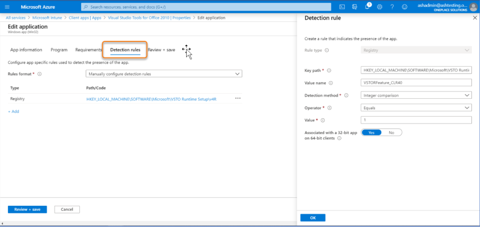Open the Azure portal hamburger menu
Screen dimensions: 480x227
click(7, 7)
